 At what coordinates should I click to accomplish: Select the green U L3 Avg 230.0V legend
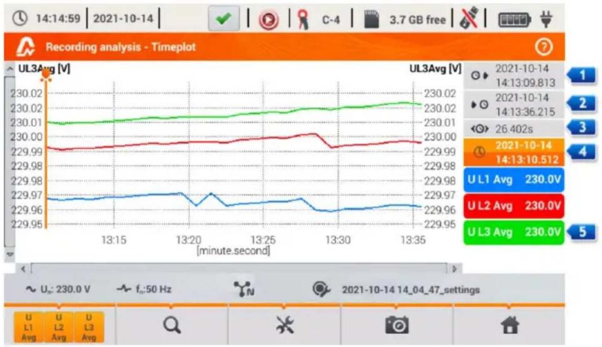coord(514,232)
